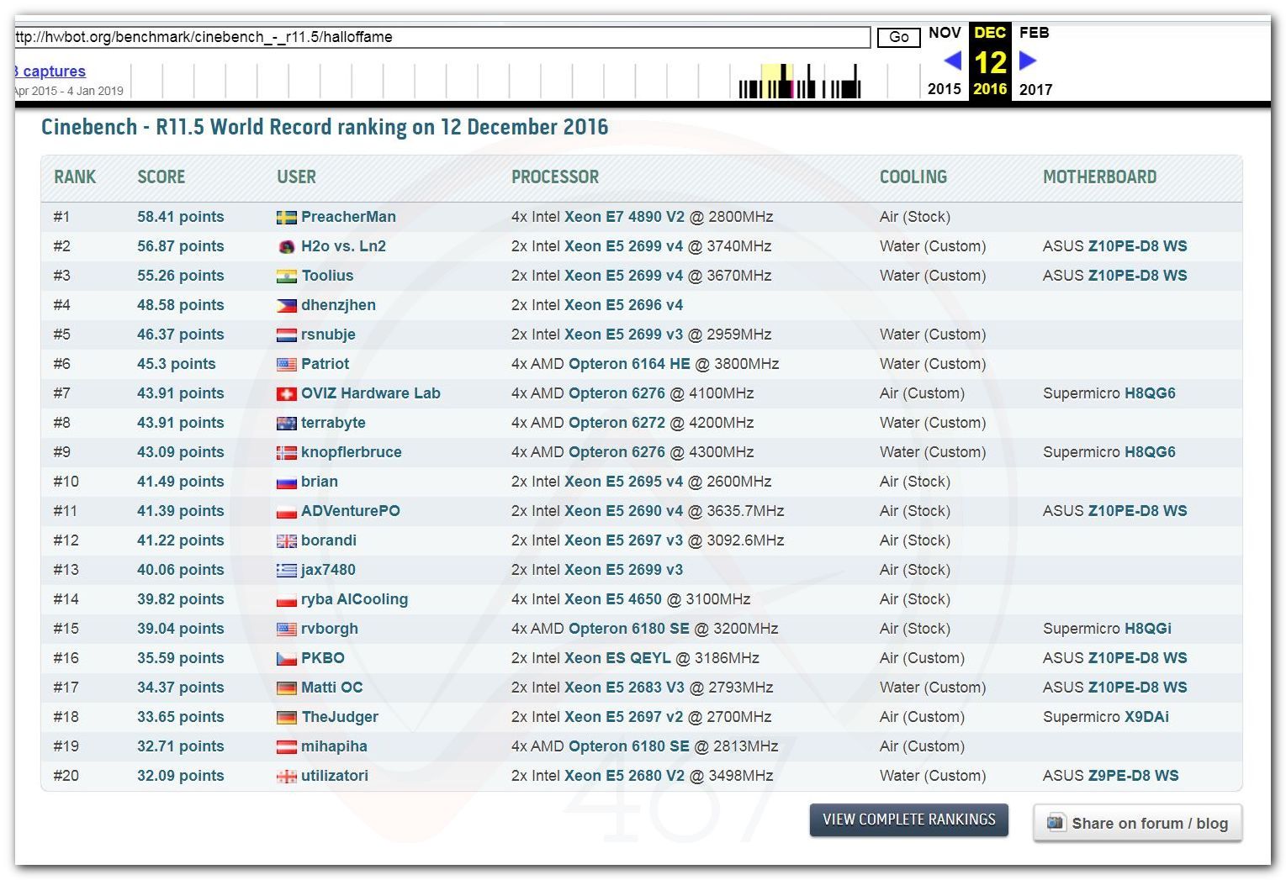Click the Indian flag beside Toolius
The image size is (1286, 880).
[x=286, y=277]
